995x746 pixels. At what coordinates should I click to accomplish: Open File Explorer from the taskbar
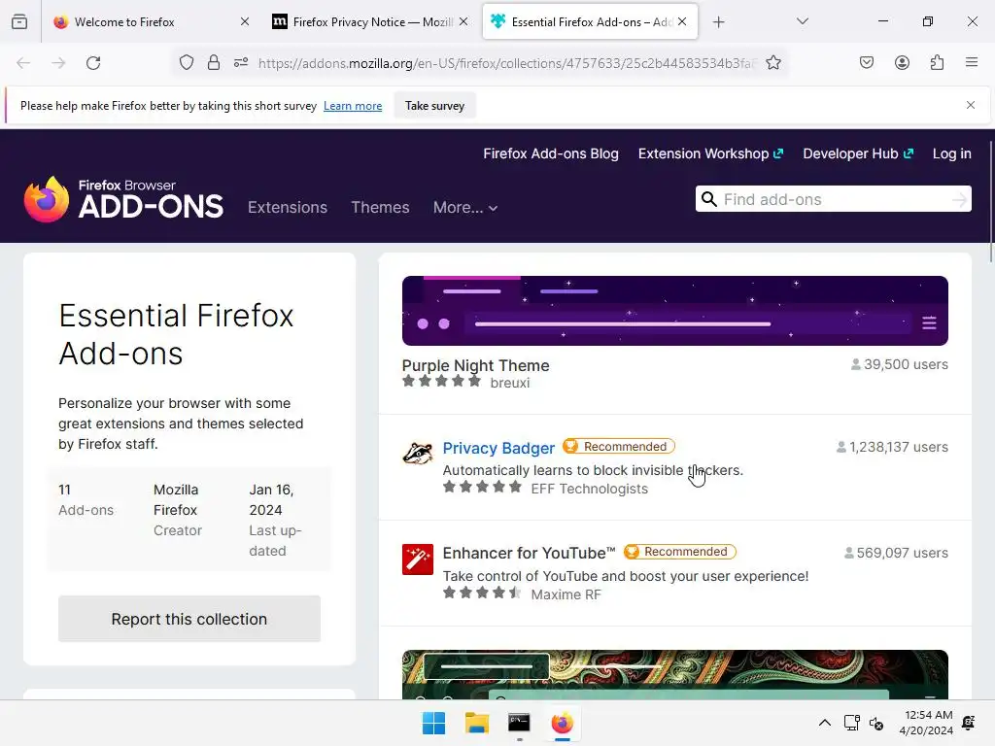click(x=476, y=723)
